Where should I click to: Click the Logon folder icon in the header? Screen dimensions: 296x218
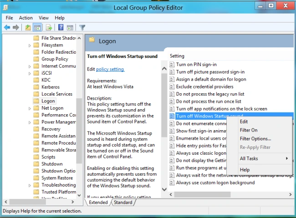92,40
